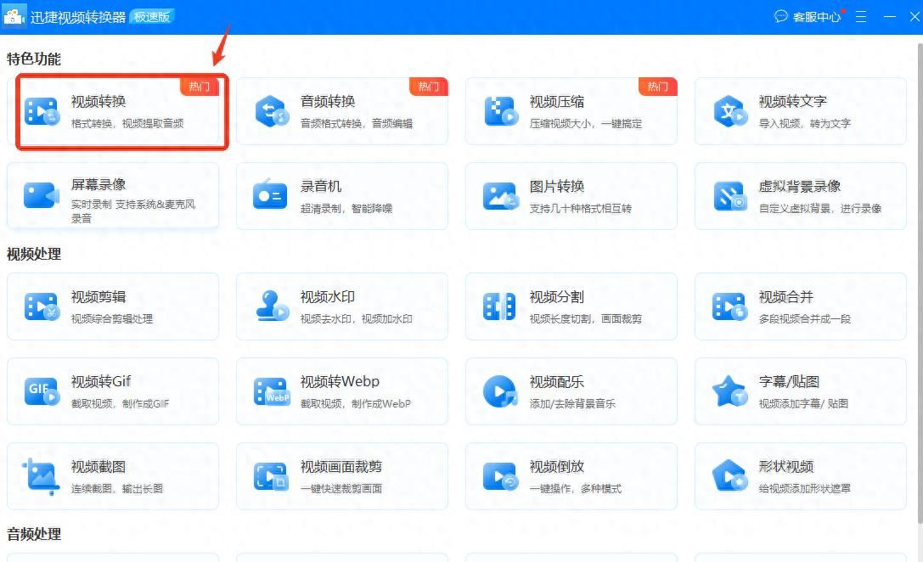The width and height of the screenshot is (923, 562).
Task: Click 压缩视频大小，一键搞定 description
Action: [x=586, y=124]
